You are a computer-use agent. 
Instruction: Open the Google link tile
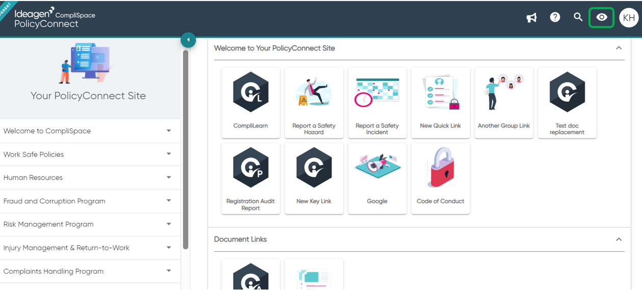point(377,178)
